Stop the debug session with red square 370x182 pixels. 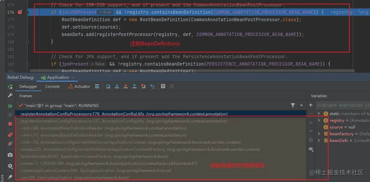click(10, 123)
